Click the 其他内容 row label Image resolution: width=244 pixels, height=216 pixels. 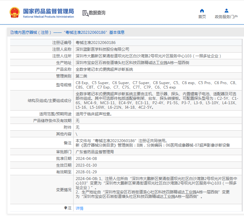pos(64,134)
